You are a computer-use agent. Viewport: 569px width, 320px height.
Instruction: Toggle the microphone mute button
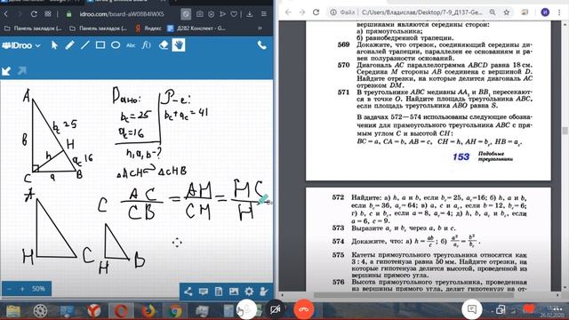(247, 310)
